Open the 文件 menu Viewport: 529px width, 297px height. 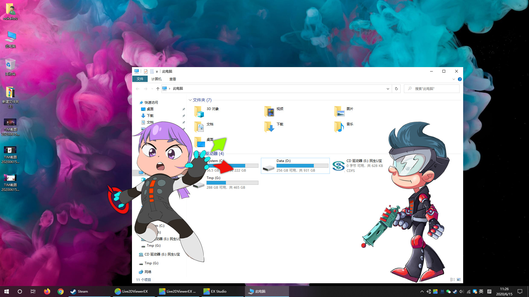pos(140,79)
